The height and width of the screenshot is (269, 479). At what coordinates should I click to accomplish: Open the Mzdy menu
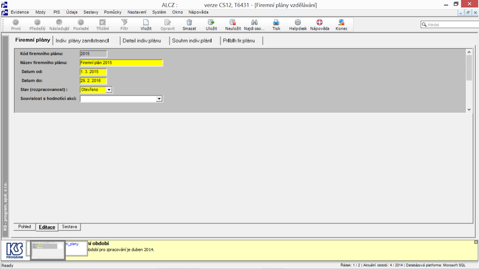[40, 12]
